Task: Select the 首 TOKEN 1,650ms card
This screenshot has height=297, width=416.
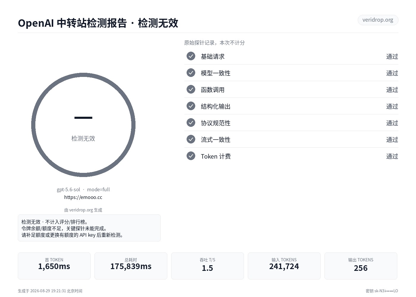Action: point(54,266)
